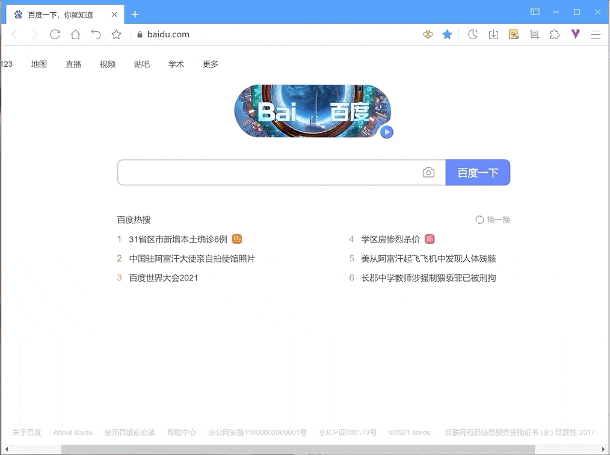Click the ©2021 Baidu footer text
Image resolution: width=610 pixels, height=455 pixels.
coord(410,432)
